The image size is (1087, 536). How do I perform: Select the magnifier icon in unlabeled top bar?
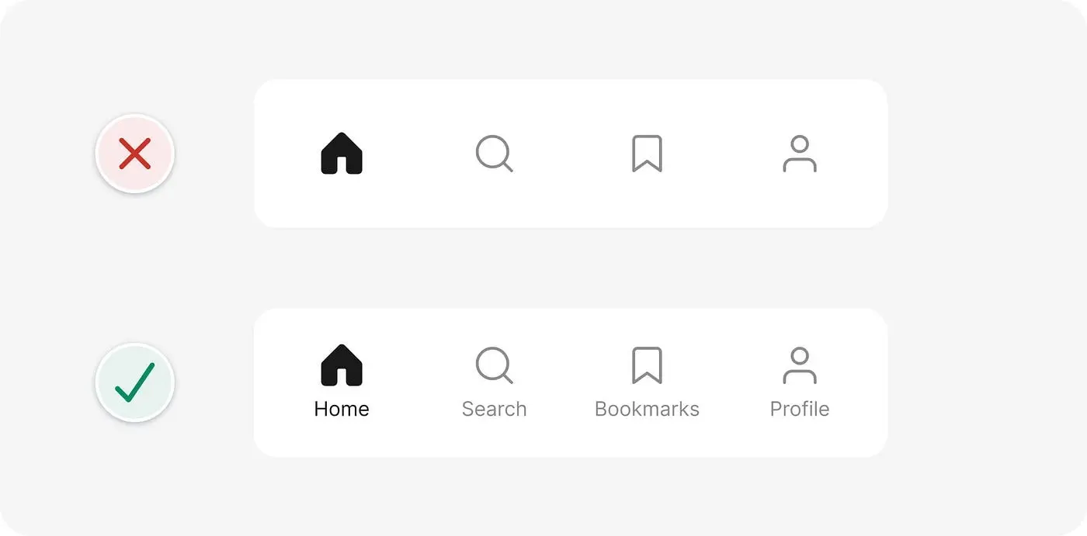pyautogui.click(x=495, y=154)
